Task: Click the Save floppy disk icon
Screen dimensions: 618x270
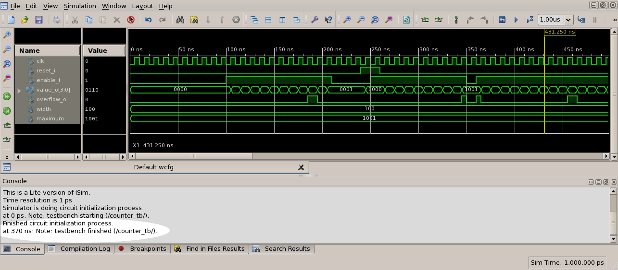Action: pyautogui.click(x=39, y=20)
